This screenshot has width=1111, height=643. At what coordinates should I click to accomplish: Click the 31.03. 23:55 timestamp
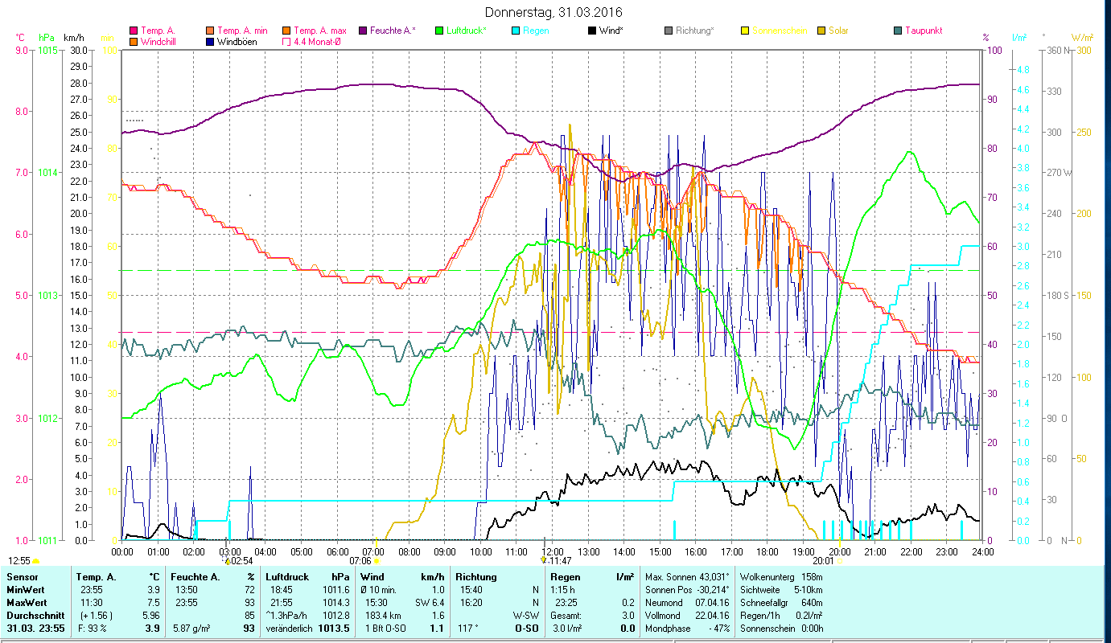(37, 629)
